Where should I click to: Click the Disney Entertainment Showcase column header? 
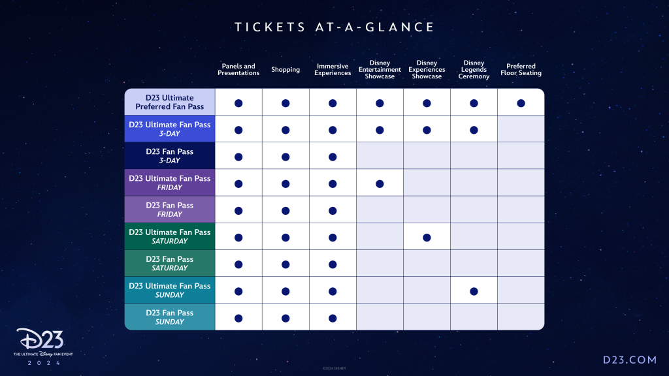pyautogui.click(x=380, y=70)
